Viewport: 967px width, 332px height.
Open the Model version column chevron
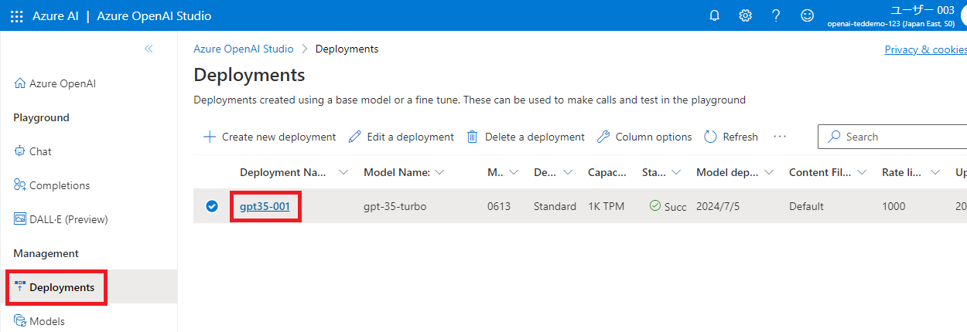tap(515, 172)
